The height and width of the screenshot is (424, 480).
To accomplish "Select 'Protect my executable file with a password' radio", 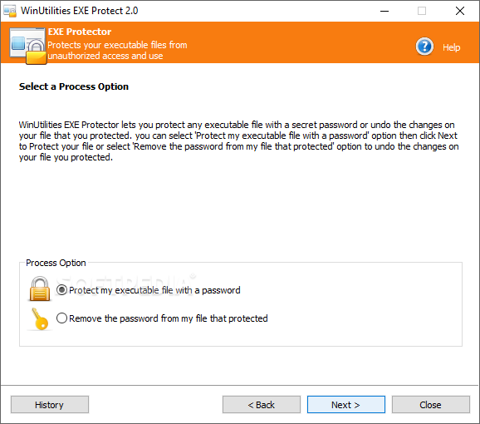I will tap(61, 290).
